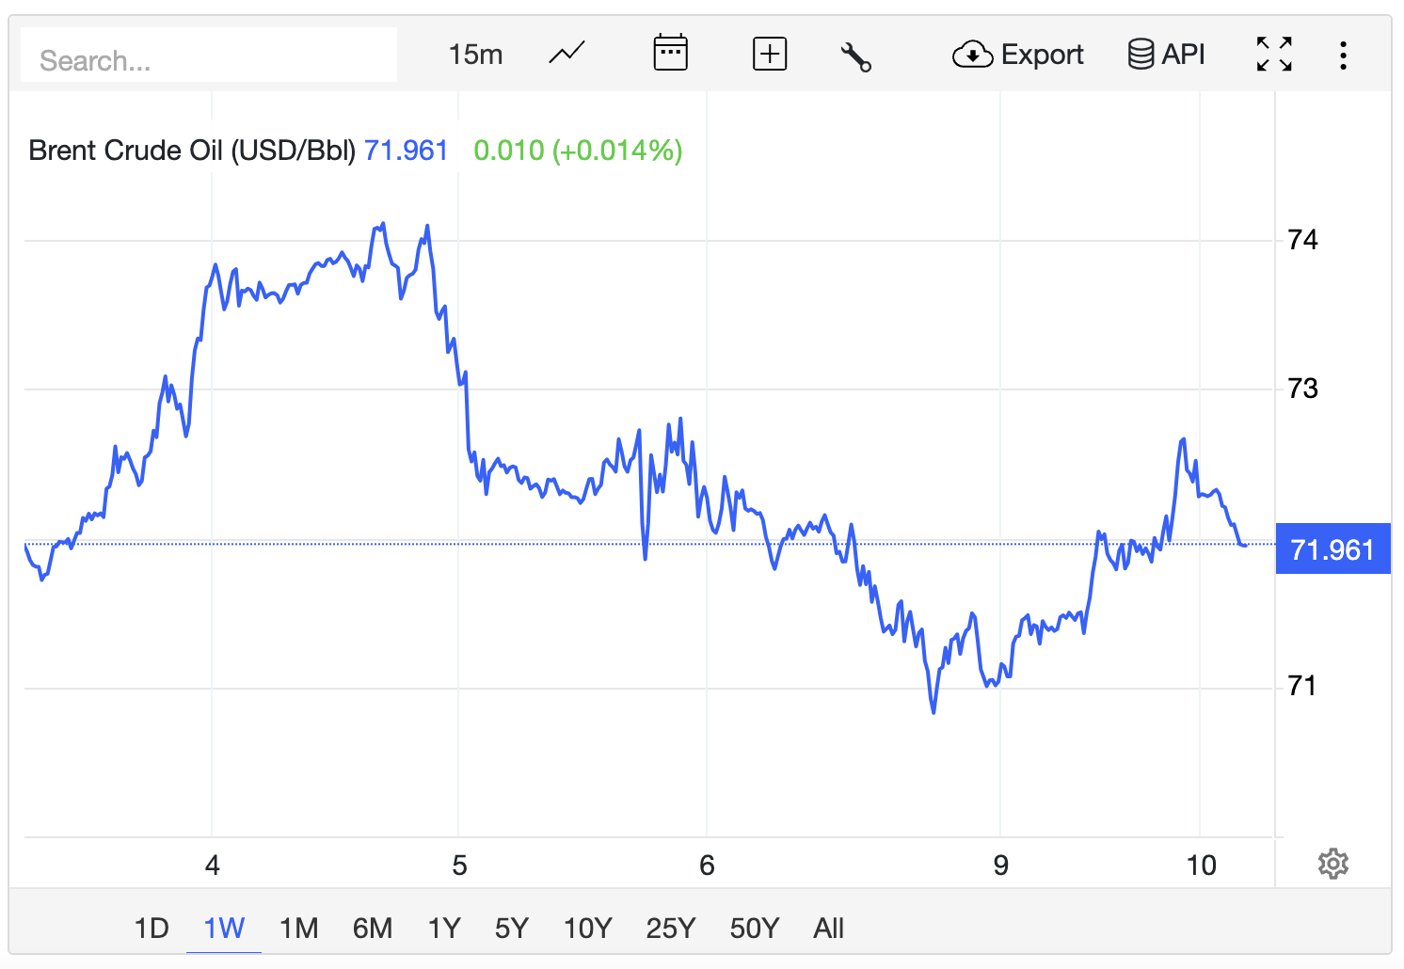The width and height of the screenshot is (1404, 969).
Task: Select the 10Y time range
Action: pos(587,929)
